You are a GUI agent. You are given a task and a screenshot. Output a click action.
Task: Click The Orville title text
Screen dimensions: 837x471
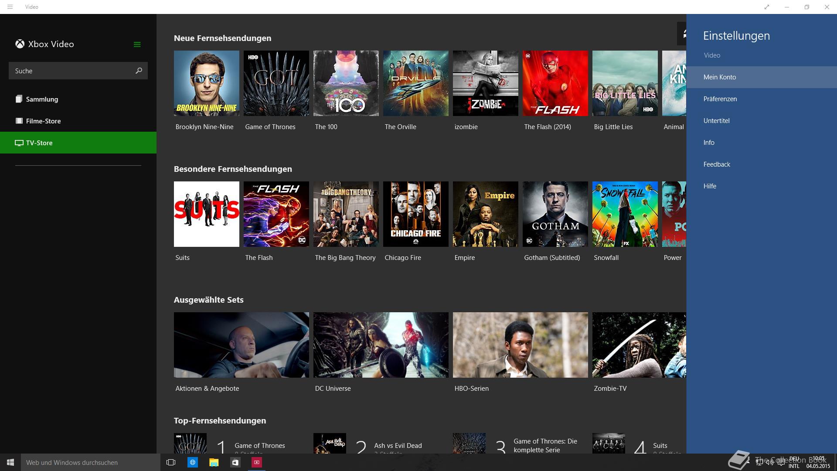click(400, 127)
